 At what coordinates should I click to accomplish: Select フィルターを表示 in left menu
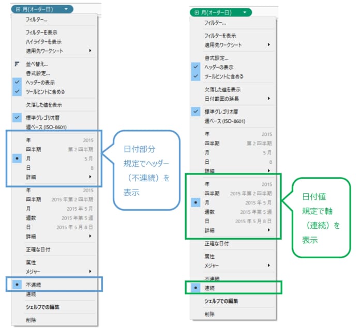54,33
